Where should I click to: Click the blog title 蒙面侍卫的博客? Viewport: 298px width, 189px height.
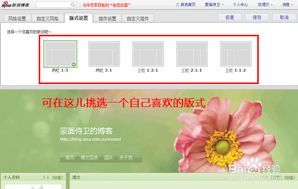[x=86, y=131]
